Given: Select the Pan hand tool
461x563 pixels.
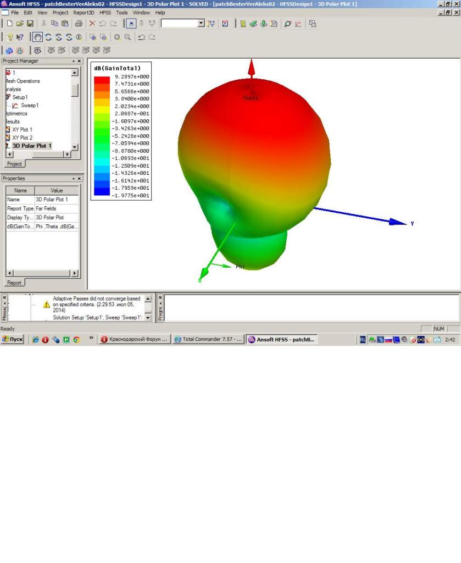Looking at the screenshot, I should point(38,37).
